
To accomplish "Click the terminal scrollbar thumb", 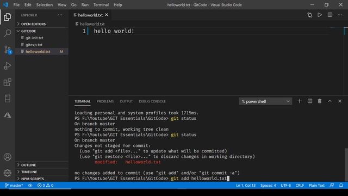I will point(346,164).
